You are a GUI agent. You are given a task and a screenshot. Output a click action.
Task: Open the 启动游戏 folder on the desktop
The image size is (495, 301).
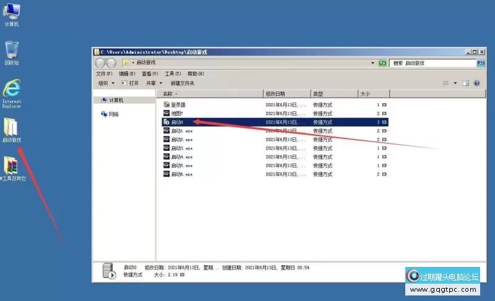[12, 128]
